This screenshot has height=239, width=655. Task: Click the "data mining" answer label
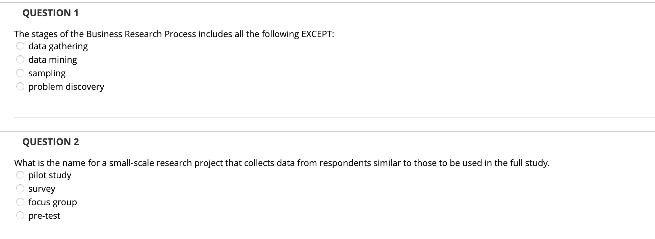[52, 59]
